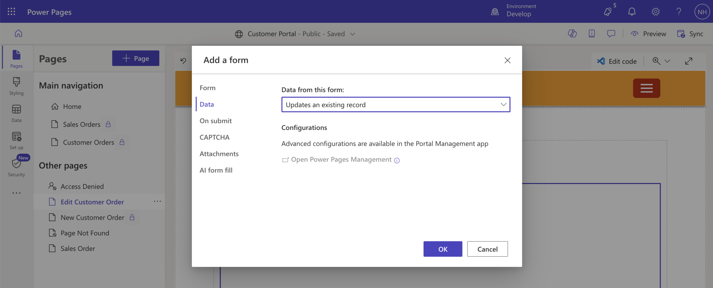
Task: Open the Styling workspace
Action: coord(16,86)
